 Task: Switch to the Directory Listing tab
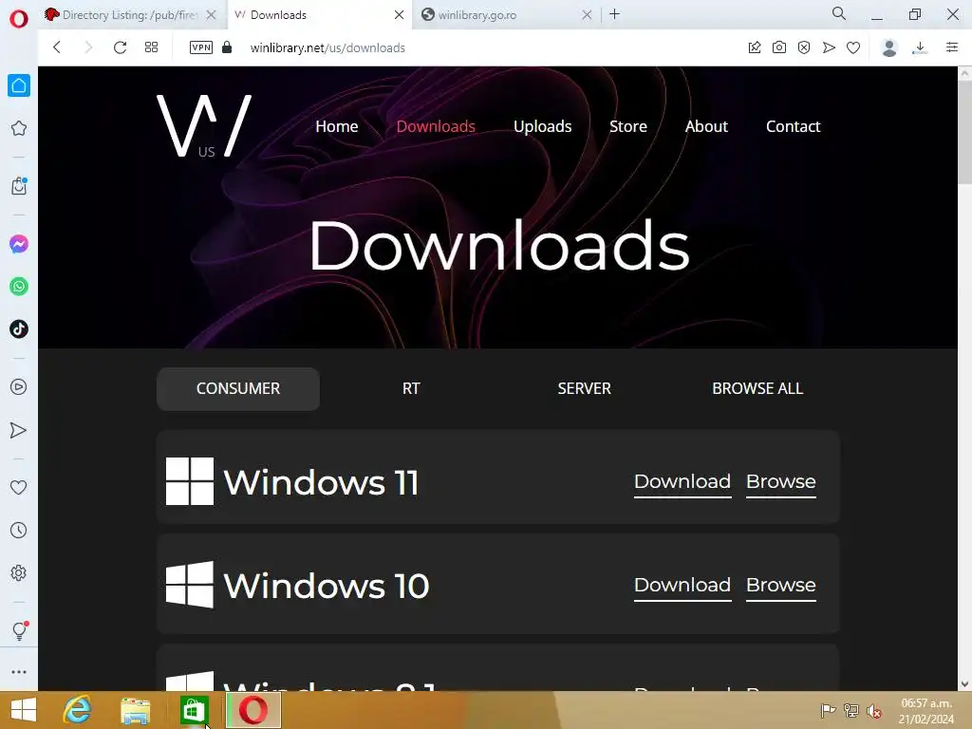pyautogui.click(x=132, y=15)
